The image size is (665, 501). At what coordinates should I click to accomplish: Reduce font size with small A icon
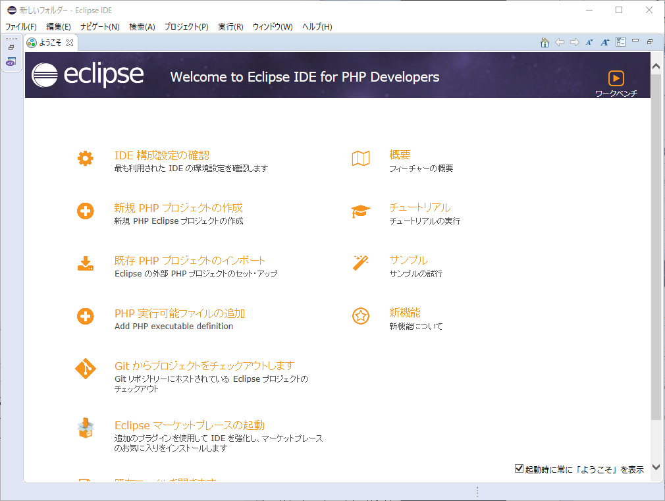pos(589,42)
